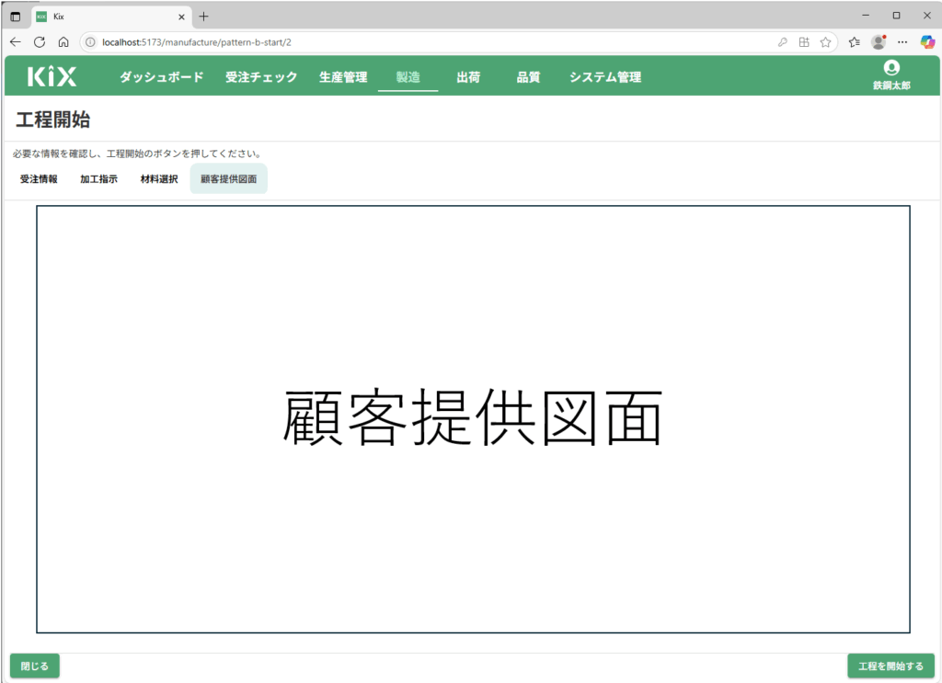
Task: Go back with the browser back arrow
Action: (16, 42)
